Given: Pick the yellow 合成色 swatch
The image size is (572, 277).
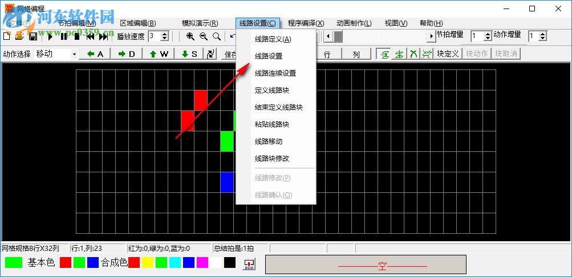Looking at the screenshot, I should (147, 262).
